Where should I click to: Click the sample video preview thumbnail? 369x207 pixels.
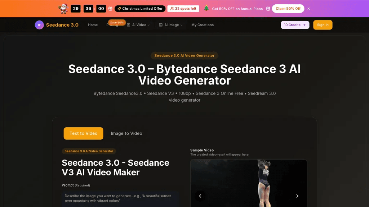(249, 183)
